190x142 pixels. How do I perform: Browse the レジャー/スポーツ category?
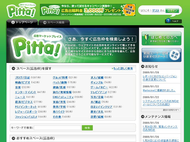pos(26,112)
